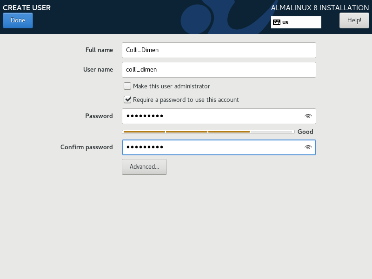This screenshot has width=372, height=279.
Task: Click into the Password input field
Action: point(219,116)
